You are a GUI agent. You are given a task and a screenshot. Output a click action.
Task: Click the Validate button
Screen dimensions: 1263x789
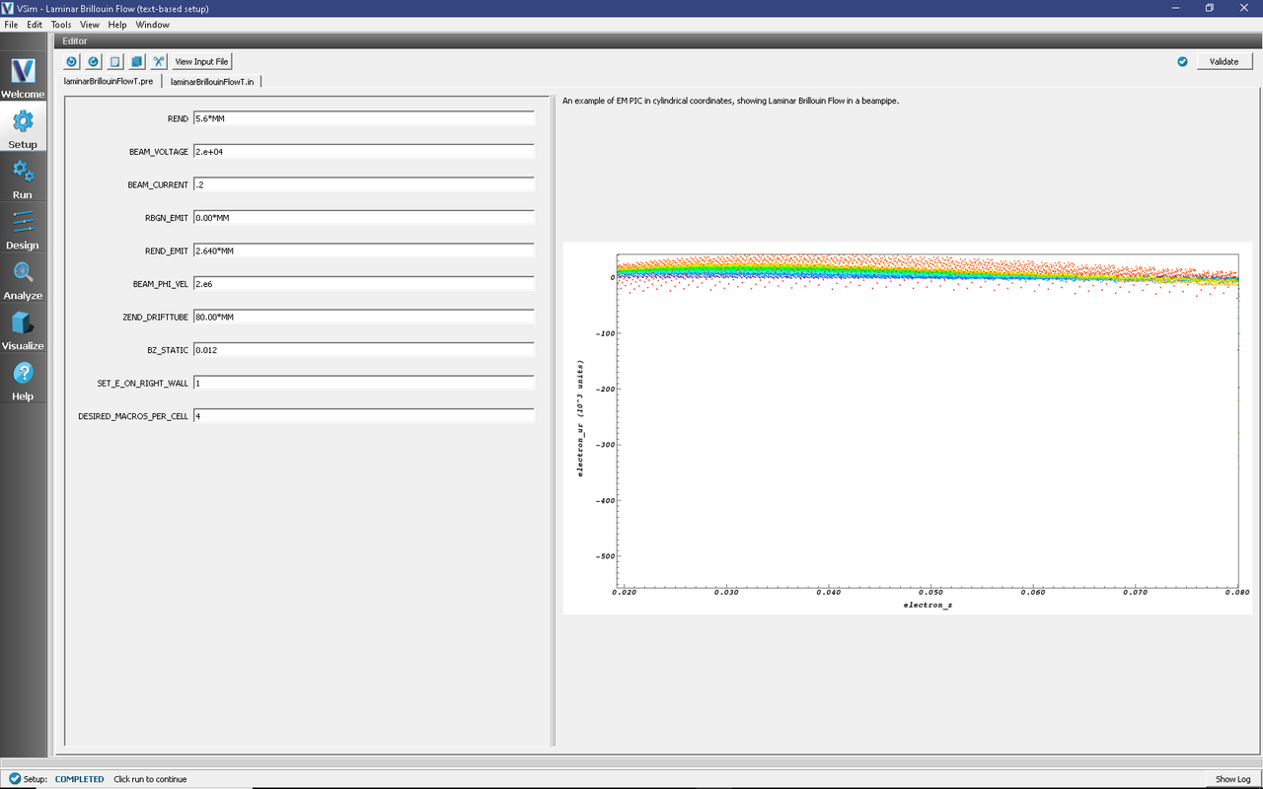click(x=1224, y=61)
